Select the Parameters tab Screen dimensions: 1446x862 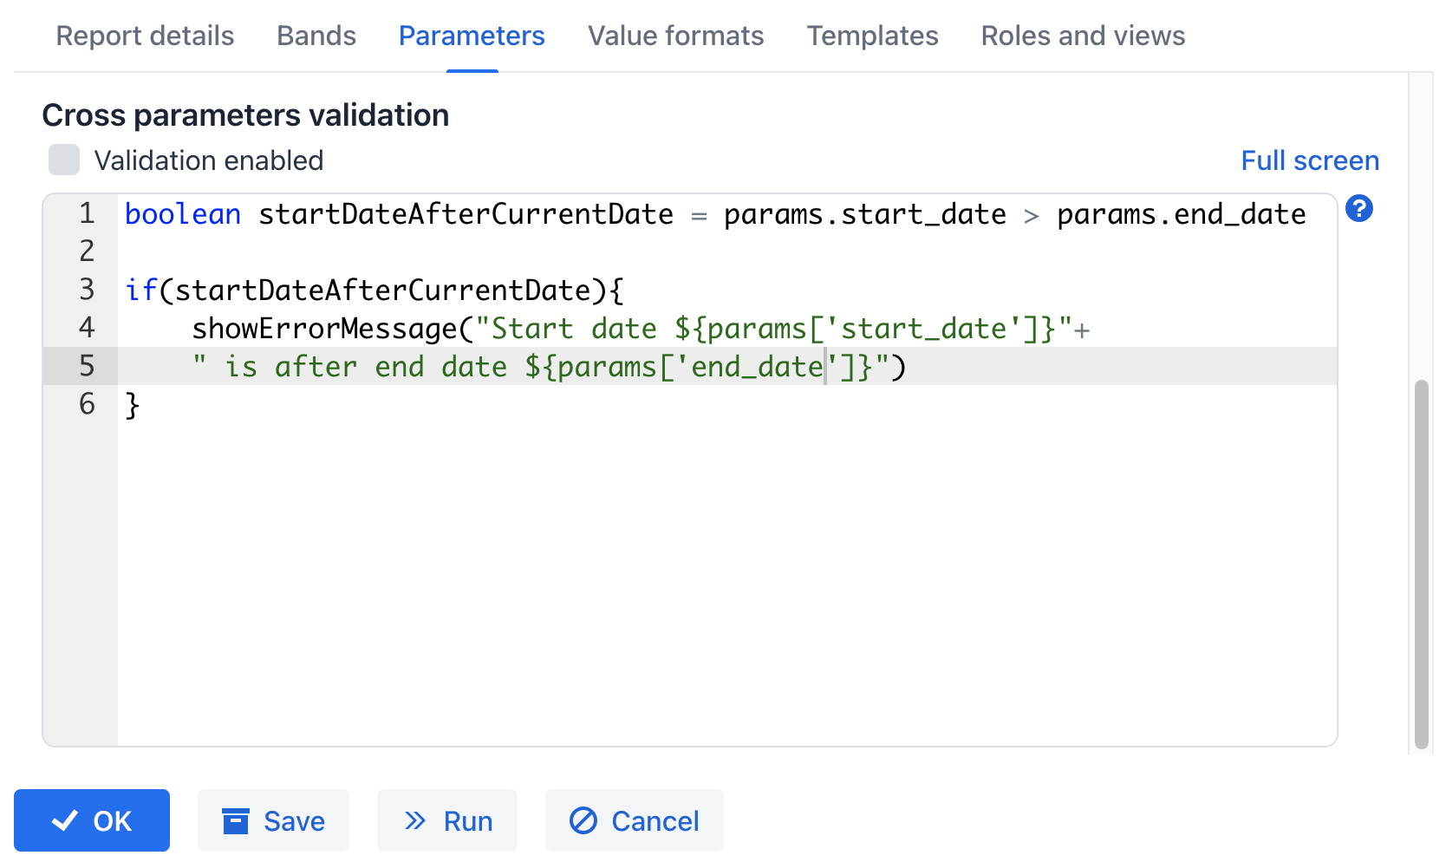[471, 36]
